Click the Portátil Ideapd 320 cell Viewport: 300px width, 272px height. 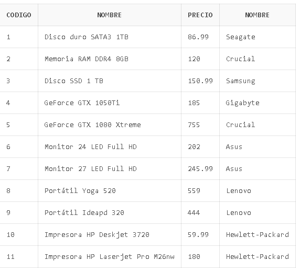110,212
